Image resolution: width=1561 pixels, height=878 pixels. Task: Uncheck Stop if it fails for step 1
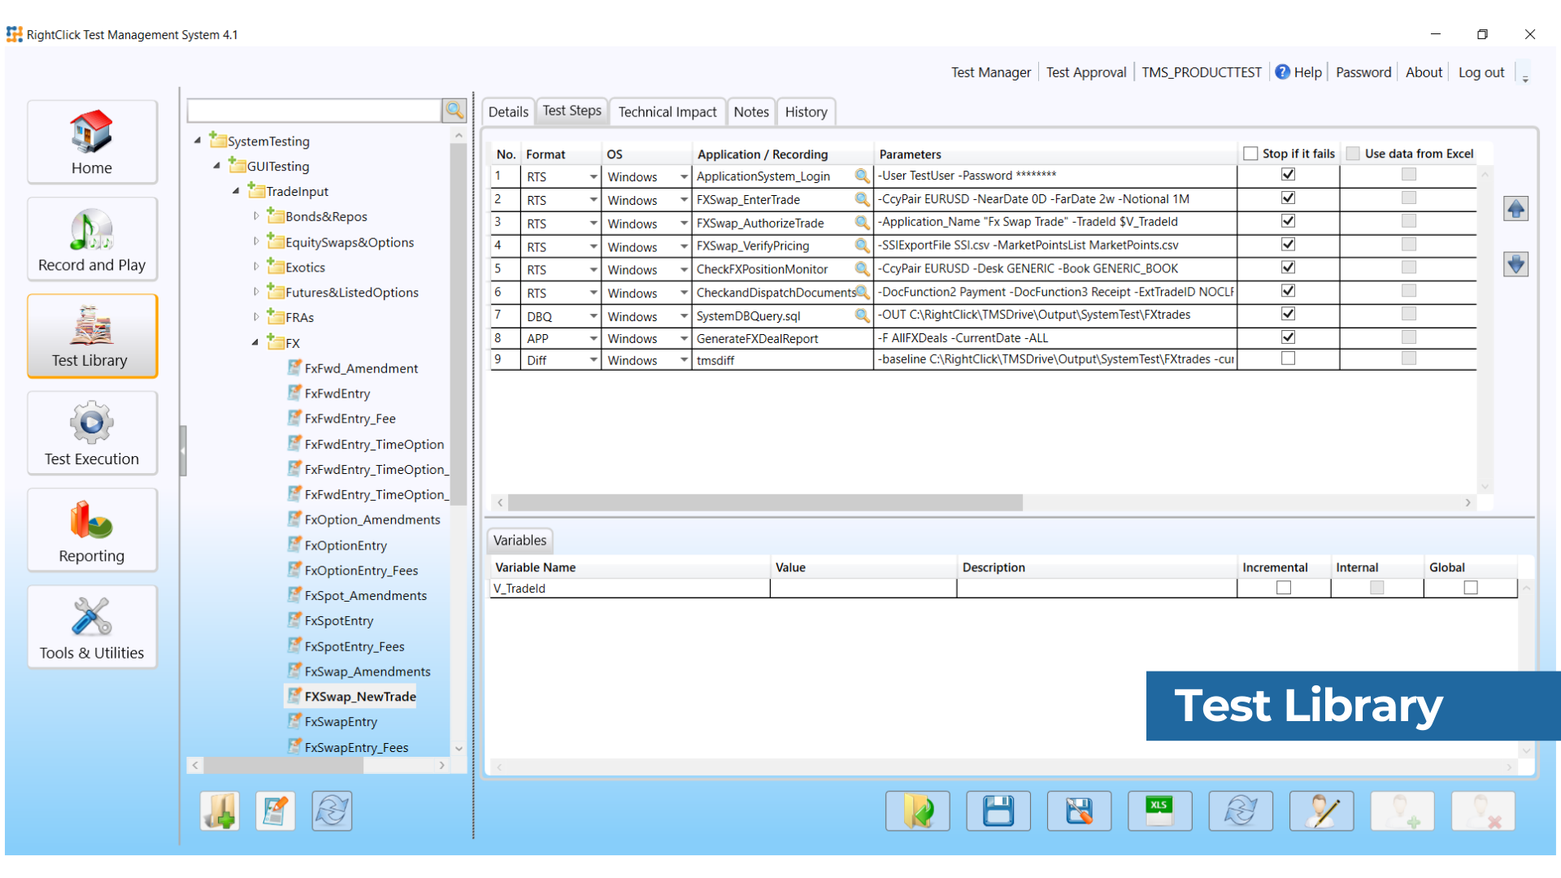1288,174
